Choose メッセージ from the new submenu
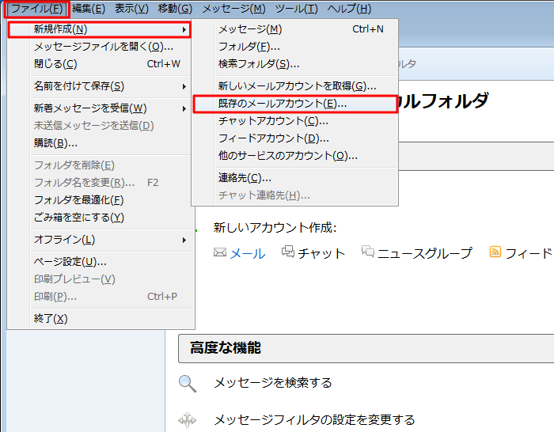This screenshot has height=432, width=554. pos(250,29)
